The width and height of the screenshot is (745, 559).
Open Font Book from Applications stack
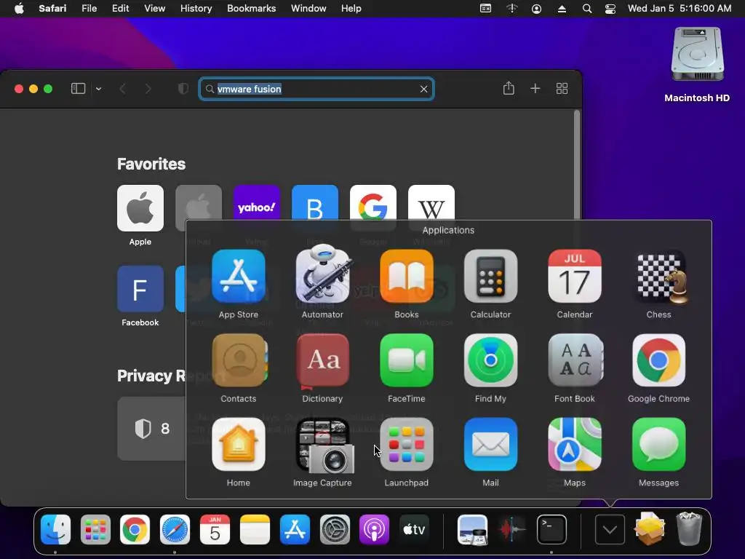[575, 360]
